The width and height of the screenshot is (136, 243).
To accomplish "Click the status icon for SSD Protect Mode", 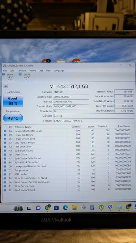I will [x=5, y=143].
